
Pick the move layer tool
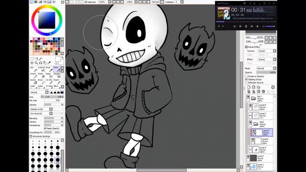click(x=32, y=63)
